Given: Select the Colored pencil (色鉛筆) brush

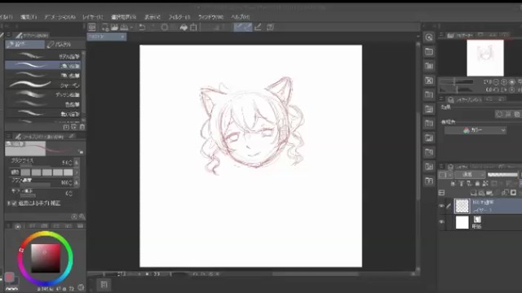Looking at the screenshot, I should coord(42,104).
